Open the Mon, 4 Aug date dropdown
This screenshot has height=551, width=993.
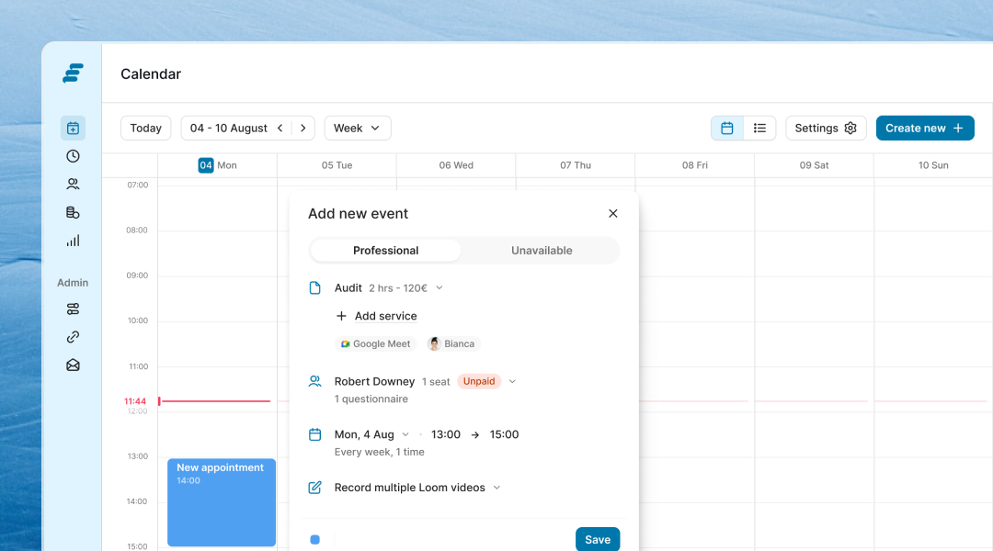click(x=405, y=434)
